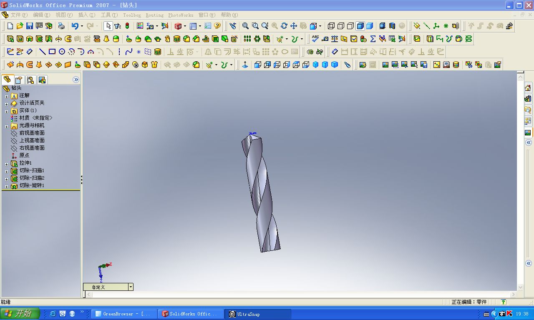
Task: Activate the Rotate View tool
Action: (x=284, y=26)
